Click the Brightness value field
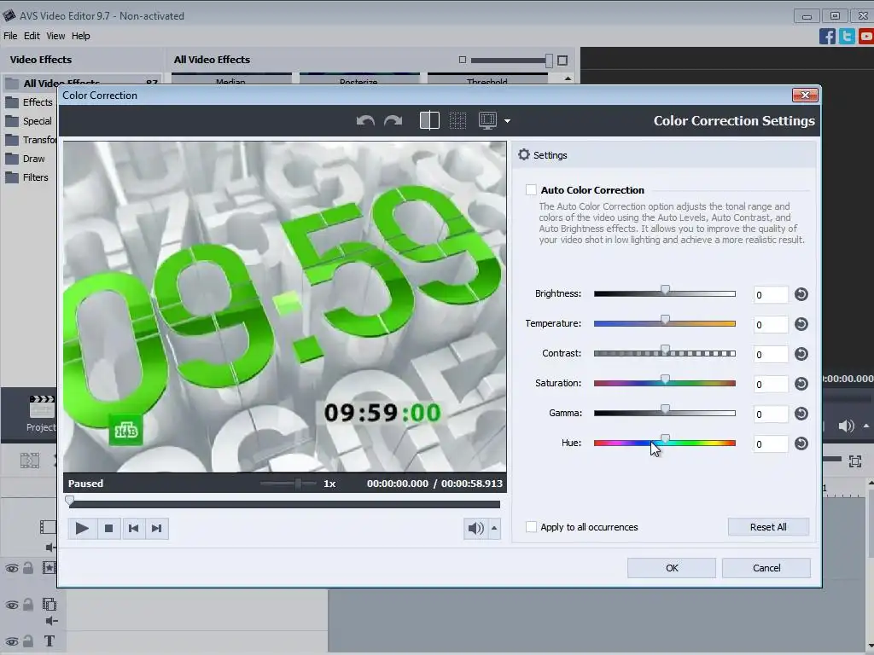874x655 pixels. coord(771,294)
